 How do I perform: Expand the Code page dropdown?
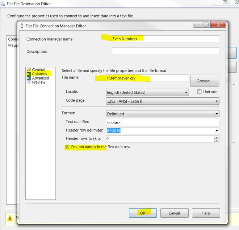point(217,101)
